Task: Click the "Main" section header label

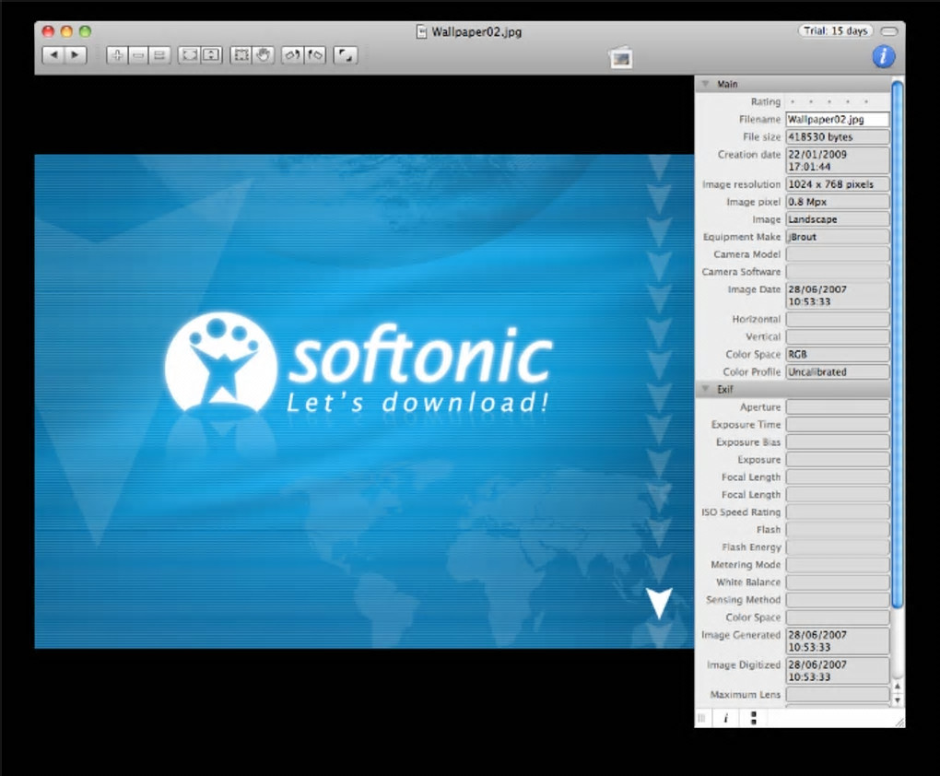Action: click(727, 84)
